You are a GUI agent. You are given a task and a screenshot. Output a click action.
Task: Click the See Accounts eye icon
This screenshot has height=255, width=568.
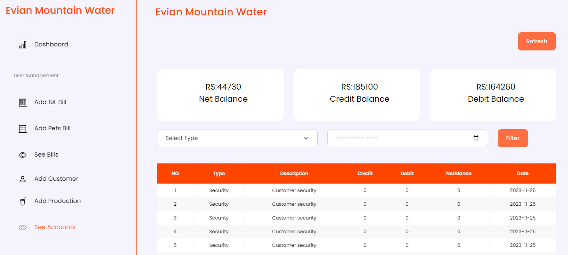coord(23,228)
